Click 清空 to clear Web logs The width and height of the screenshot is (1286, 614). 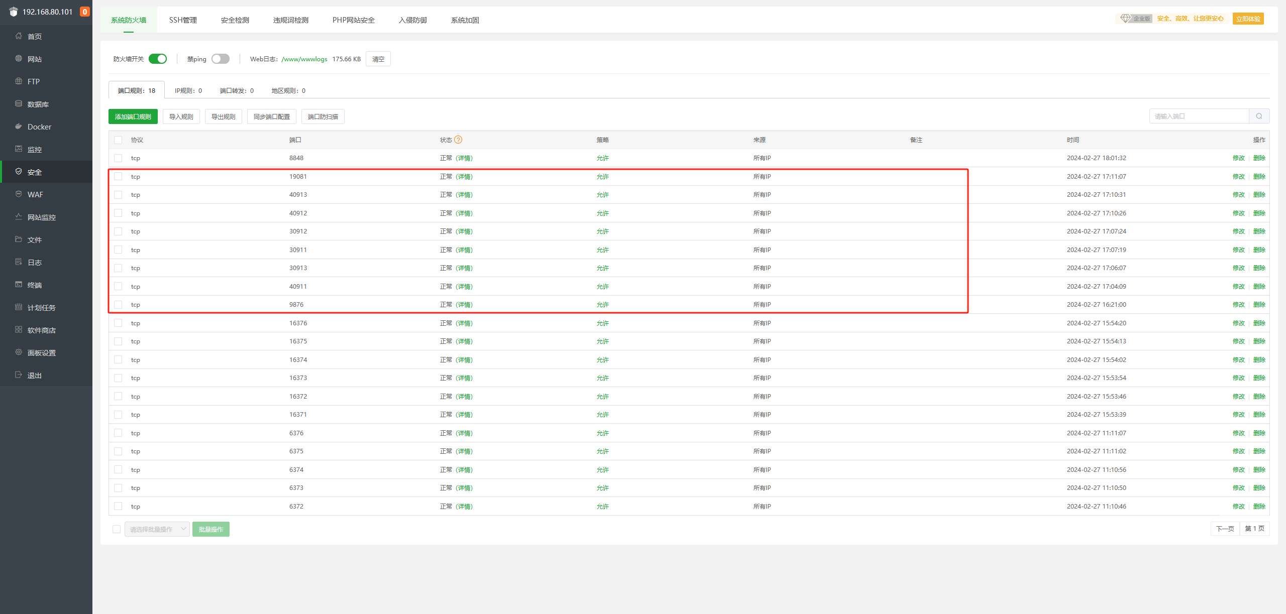click(x=378, y=59)
